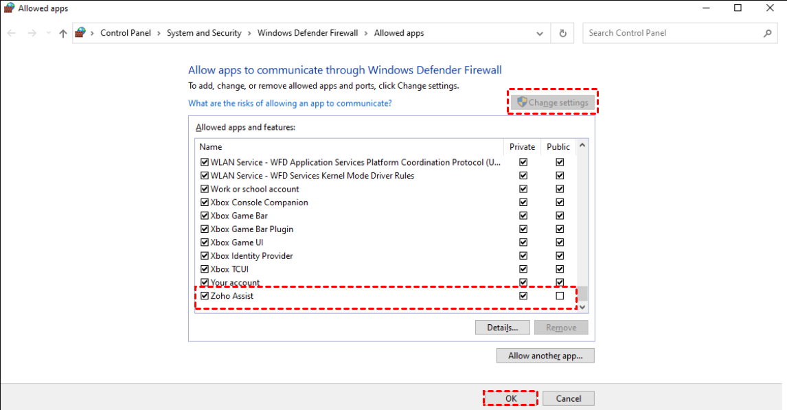Click the Forward navigation arrow
787x410 pixels.
click(30, 33)
